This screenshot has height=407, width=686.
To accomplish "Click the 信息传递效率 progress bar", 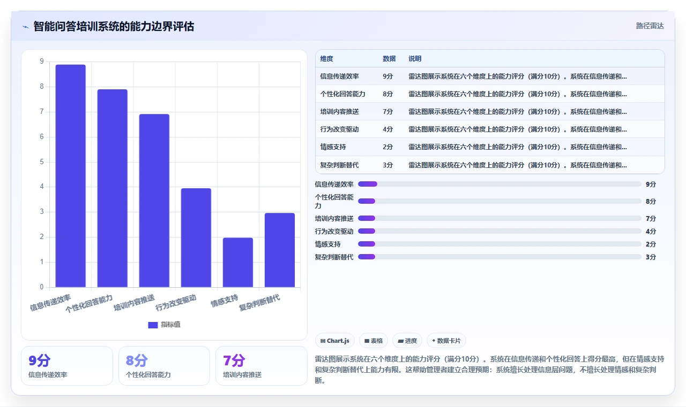I will [499, 184].
